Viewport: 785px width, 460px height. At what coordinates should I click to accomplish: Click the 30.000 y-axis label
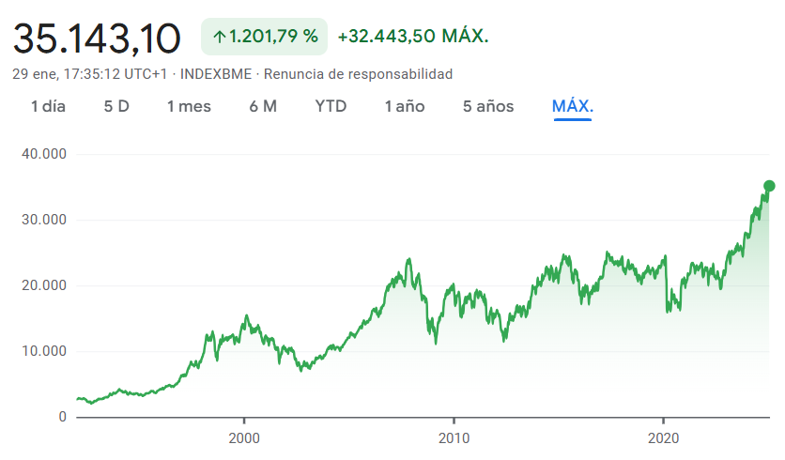[x=44, y=220]
